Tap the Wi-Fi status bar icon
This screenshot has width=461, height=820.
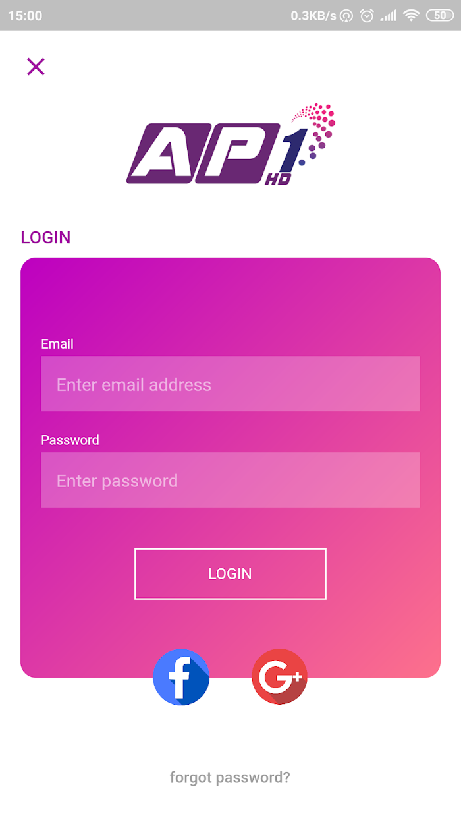pyautogui.click(x=412, y=15)
